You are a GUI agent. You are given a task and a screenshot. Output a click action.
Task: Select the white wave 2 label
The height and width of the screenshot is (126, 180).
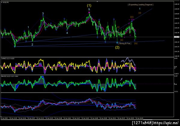pyautogui.click(x=32, y=44)
